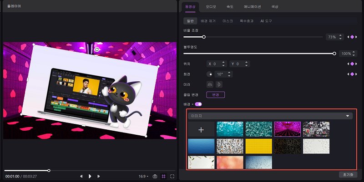Decrease 불투명도 value with down arrow
Image resolution: width=364 pixels, height=182 pixels.
click(x=354, y=55)
